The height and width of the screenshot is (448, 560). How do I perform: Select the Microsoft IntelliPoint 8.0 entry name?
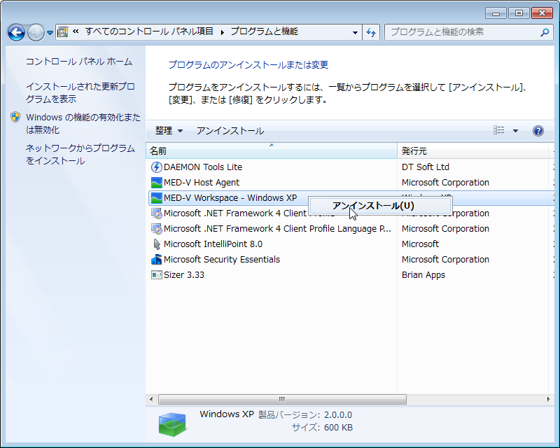[213, 244]
